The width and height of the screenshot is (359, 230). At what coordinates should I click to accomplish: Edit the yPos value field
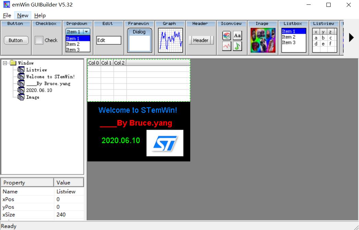[69, 207]
